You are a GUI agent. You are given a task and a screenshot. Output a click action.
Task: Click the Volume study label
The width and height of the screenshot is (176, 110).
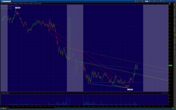(x=3, y=93)
